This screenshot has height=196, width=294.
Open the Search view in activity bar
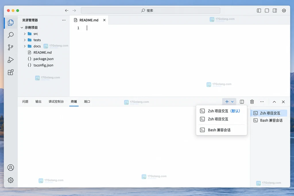coord(11,35)
